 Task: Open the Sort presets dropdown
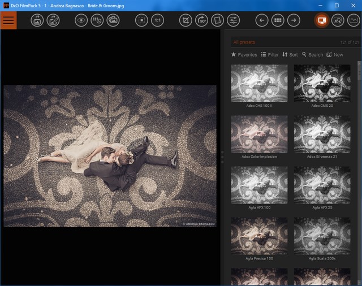tap(290, 55)
